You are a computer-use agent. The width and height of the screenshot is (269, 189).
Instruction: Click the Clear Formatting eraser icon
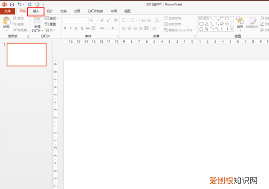pyautogui.click(x=116, y=20)
